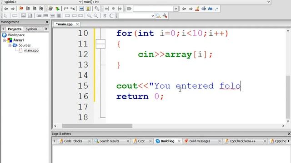Close the *main.cpp editor tab

[77, 24]
